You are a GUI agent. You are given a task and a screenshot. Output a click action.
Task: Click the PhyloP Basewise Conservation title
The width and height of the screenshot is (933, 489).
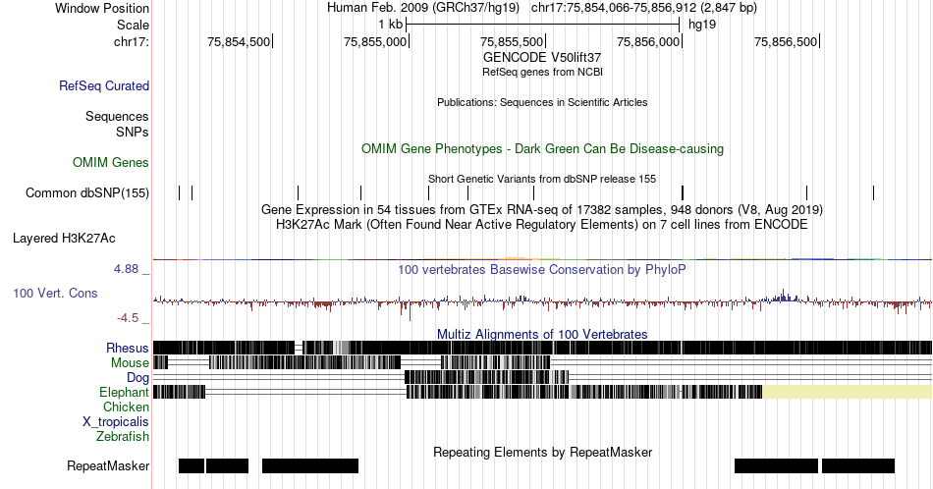pos(542,269)
